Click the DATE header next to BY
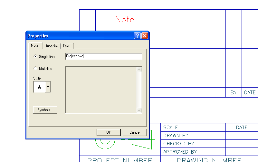 (x=250, y=93)
